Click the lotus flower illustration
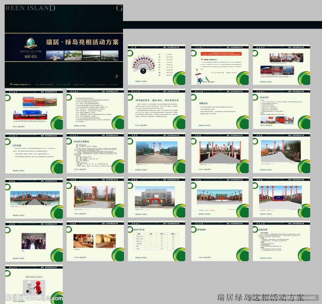 201,76
